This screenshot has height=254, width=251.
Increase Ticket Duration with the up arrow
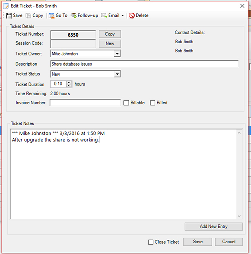(69, 82)
